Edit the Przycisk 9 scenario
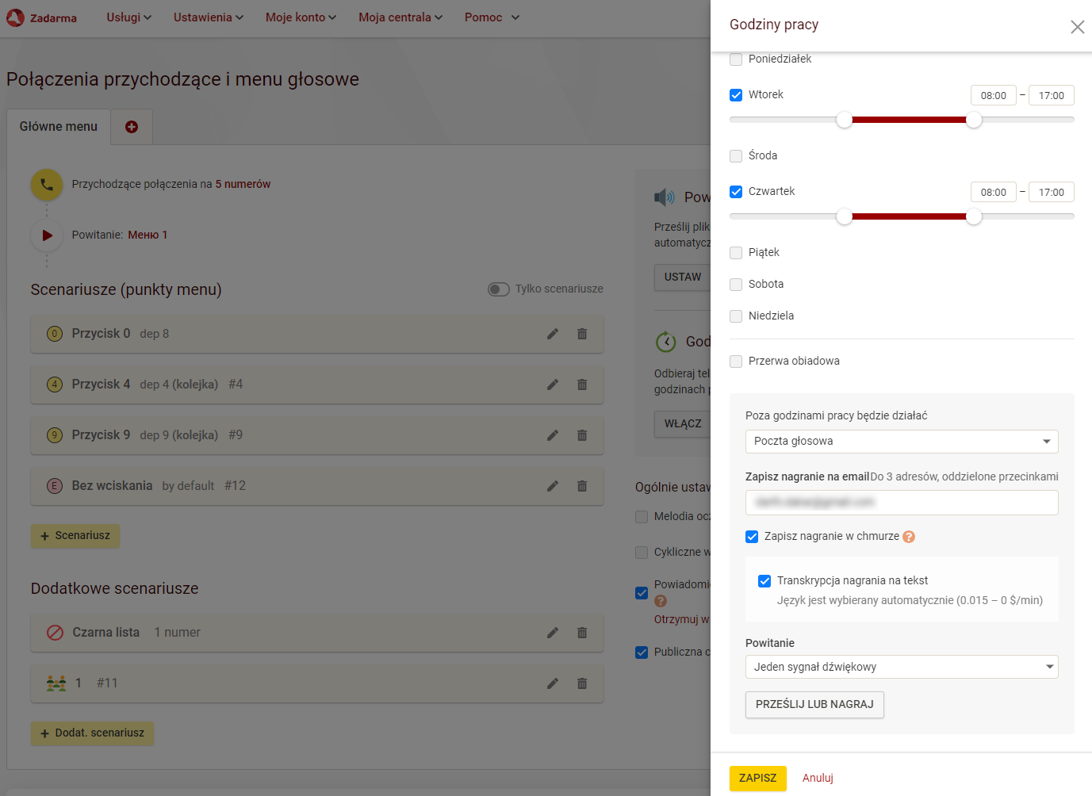The width and height of the screenshot is (1092, 796). click(x=553, y=435)
